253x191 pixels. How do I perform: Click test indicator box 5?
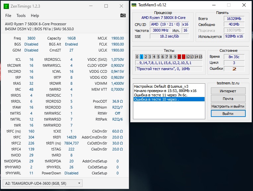158,57
